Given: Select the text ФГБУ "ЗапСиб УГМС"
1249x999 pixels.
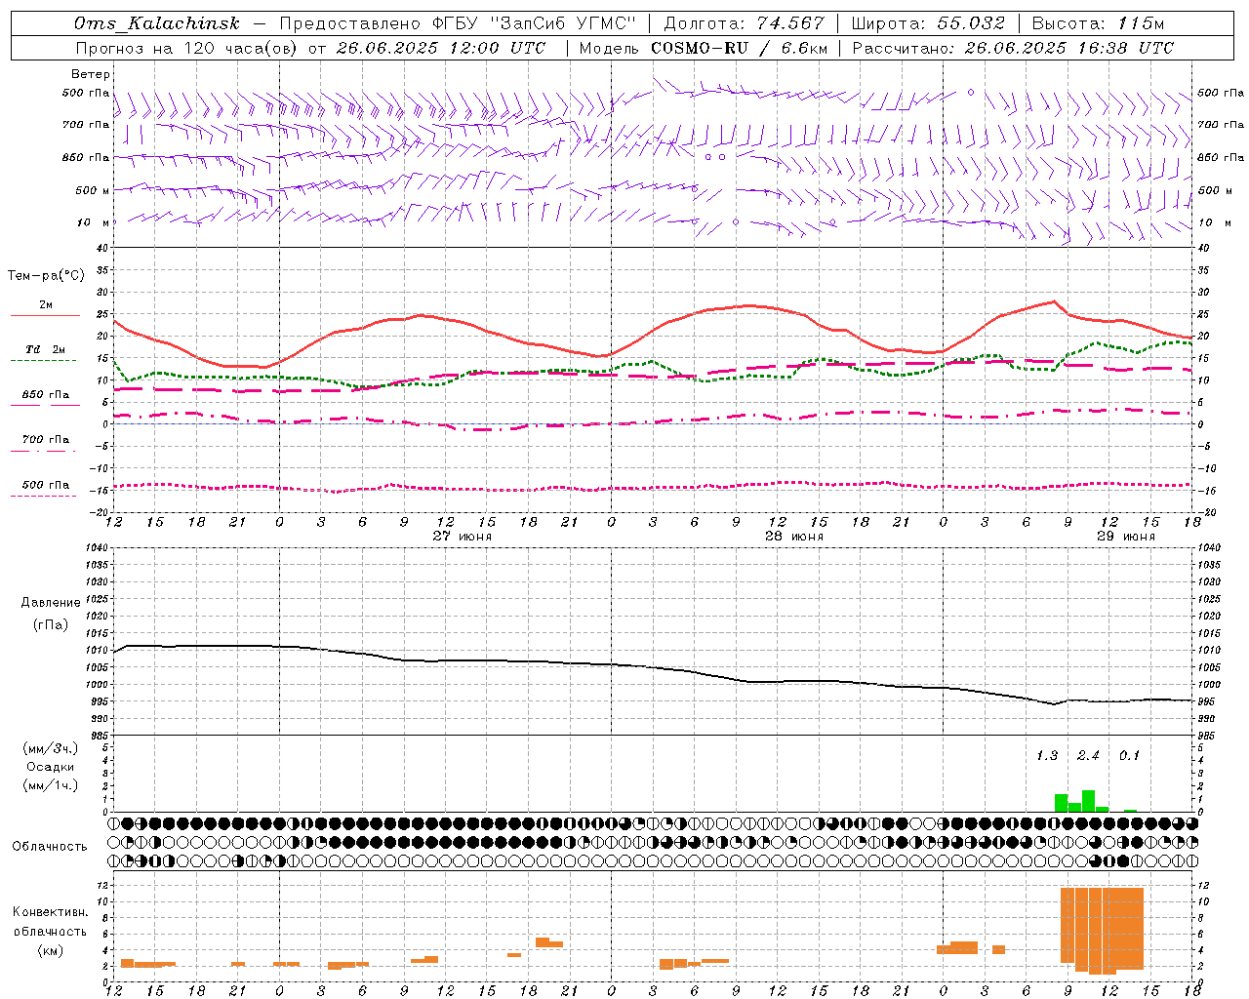Looking at the screenshot, I should pos(533,23).
